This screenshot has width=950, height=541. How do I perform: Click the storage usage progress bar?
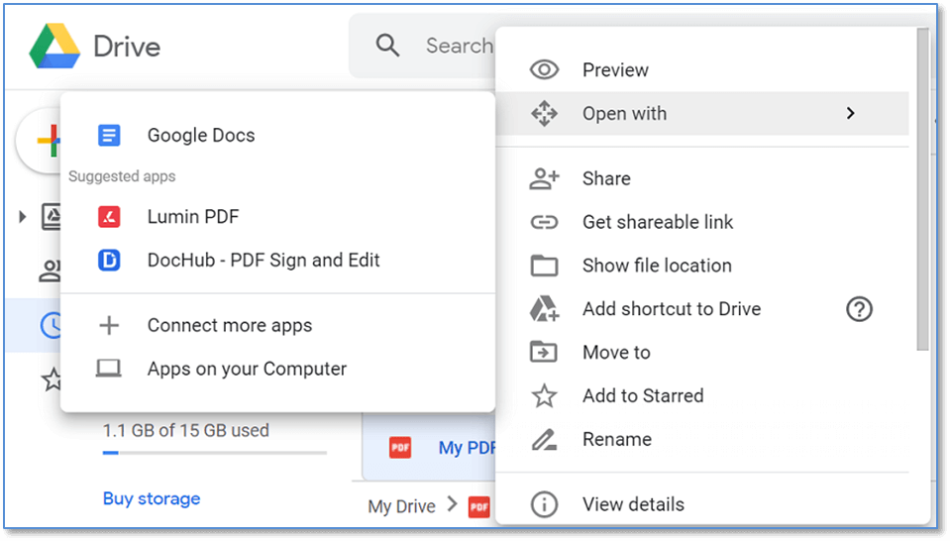[215, 453]
